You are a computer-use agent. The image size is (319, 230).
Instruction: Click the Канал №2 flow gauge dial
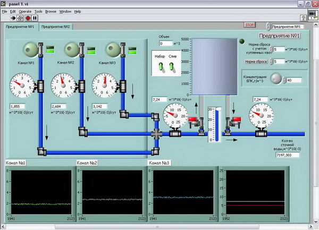pyautogui.click(x=63, y=86)
